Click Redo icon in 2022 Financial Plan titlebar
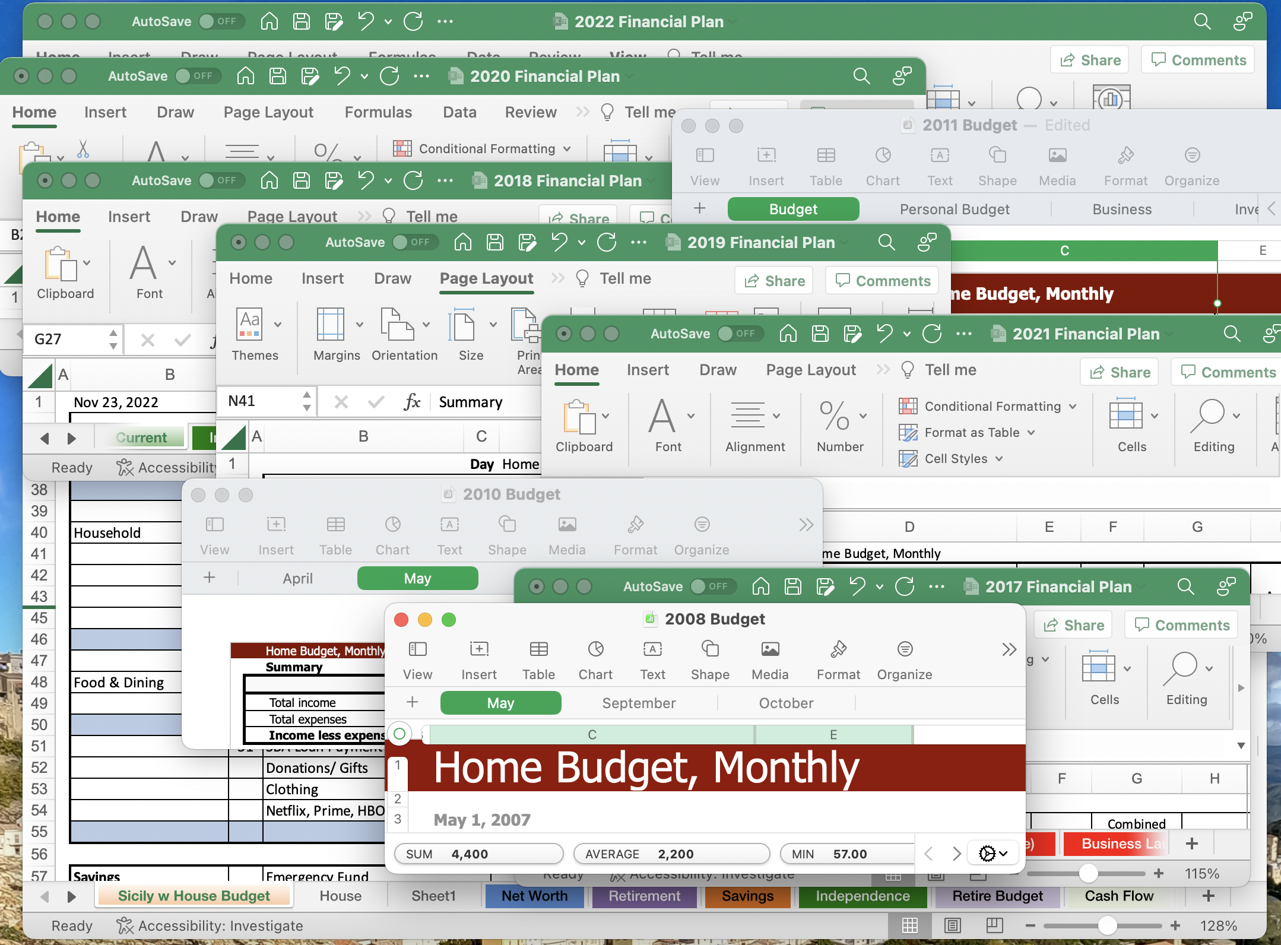Viewport: 1281px width, 945px height. (x=413, y=21)
